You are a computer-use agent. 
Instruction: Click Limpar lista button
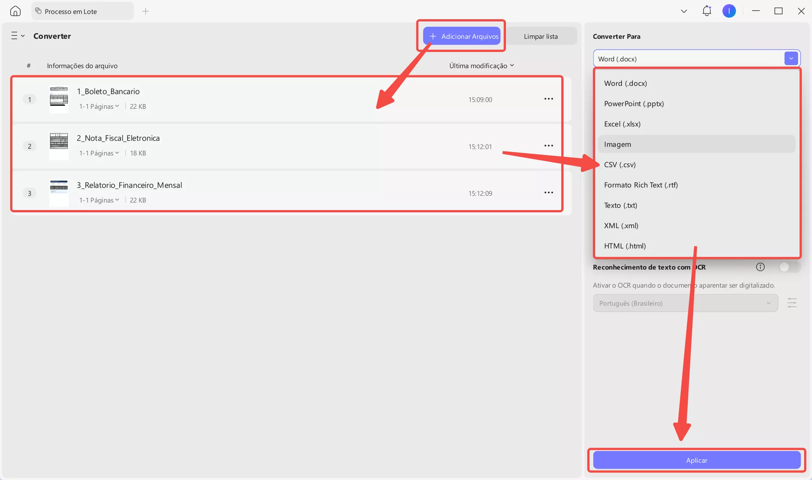click(541, 36)
